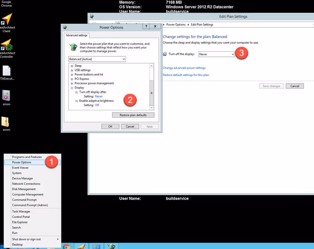Viewport: 314px width, 249px height.
Task: Open the errors shortcut with red X
Action: pyautogui.click(x=6, y=98)
